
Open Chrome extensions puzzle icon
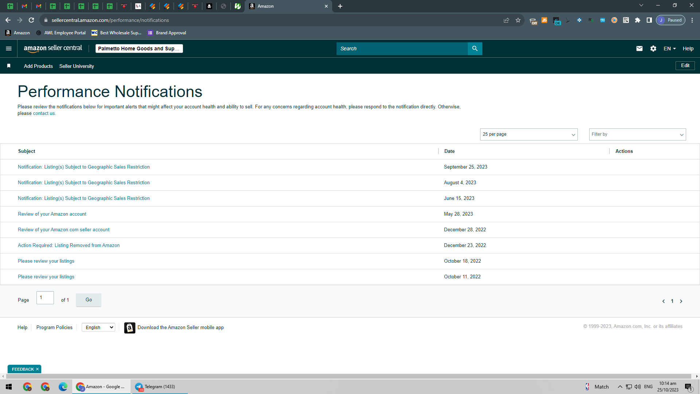638,20
